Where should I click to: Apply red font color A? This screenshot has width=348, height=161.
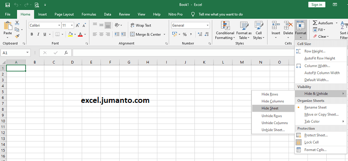[80, 34]
